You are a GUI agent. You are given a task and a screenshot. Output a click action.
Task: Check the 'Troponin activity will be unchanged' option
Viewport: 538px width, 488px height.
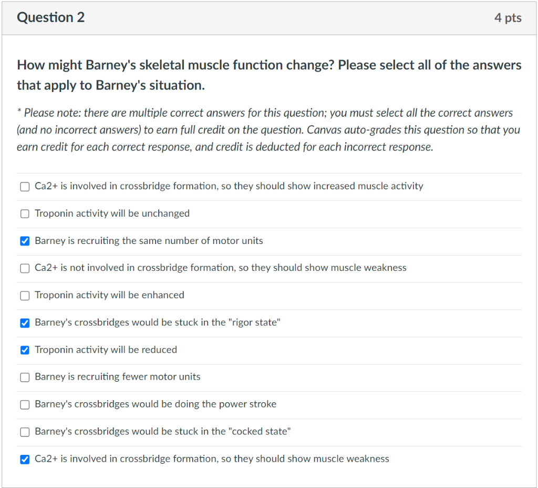point(24,213)
